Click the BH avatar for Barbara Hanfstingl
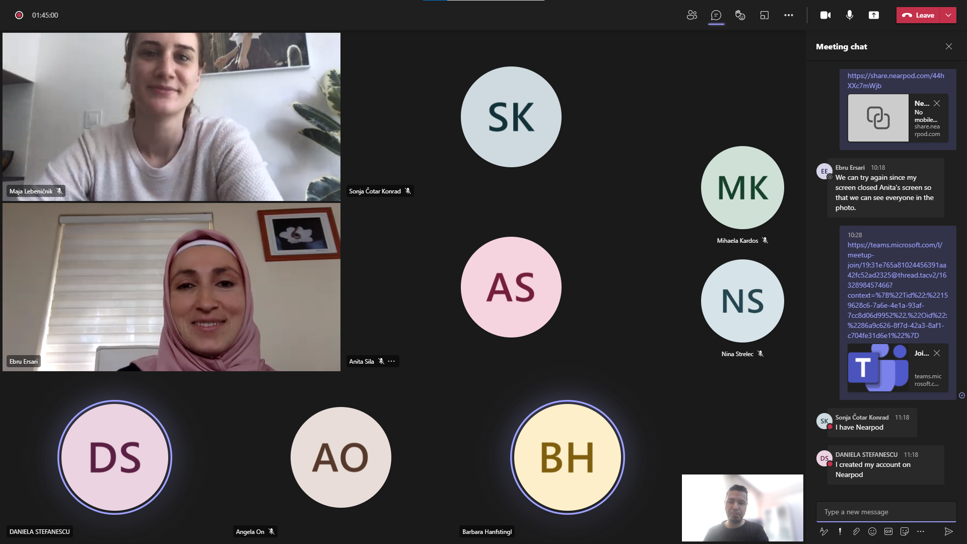 click(568, 457)
